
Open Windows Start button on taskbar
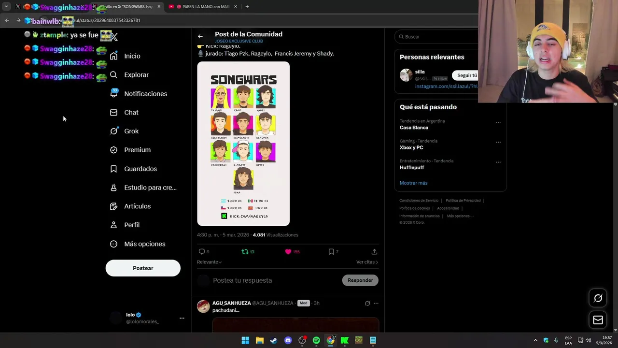click(x=245, y=340)
